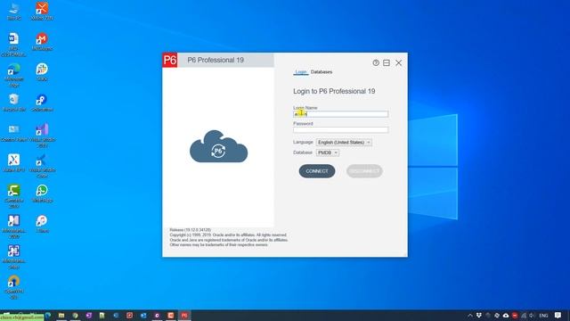Click the greyed-out Disconnect button
Screen dimensions: 570x321
[x=364, y=171]
